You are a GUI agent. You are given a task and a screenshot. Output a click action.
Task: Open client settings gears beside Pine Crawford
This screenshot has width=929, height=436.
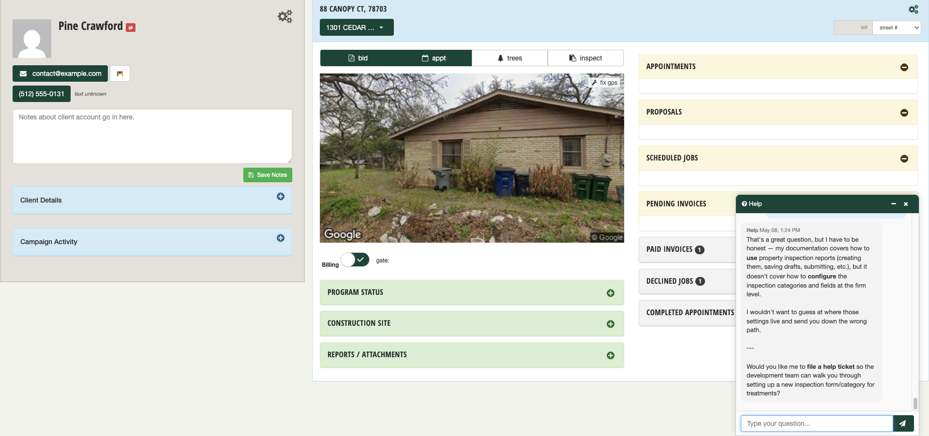pos(285,16)
